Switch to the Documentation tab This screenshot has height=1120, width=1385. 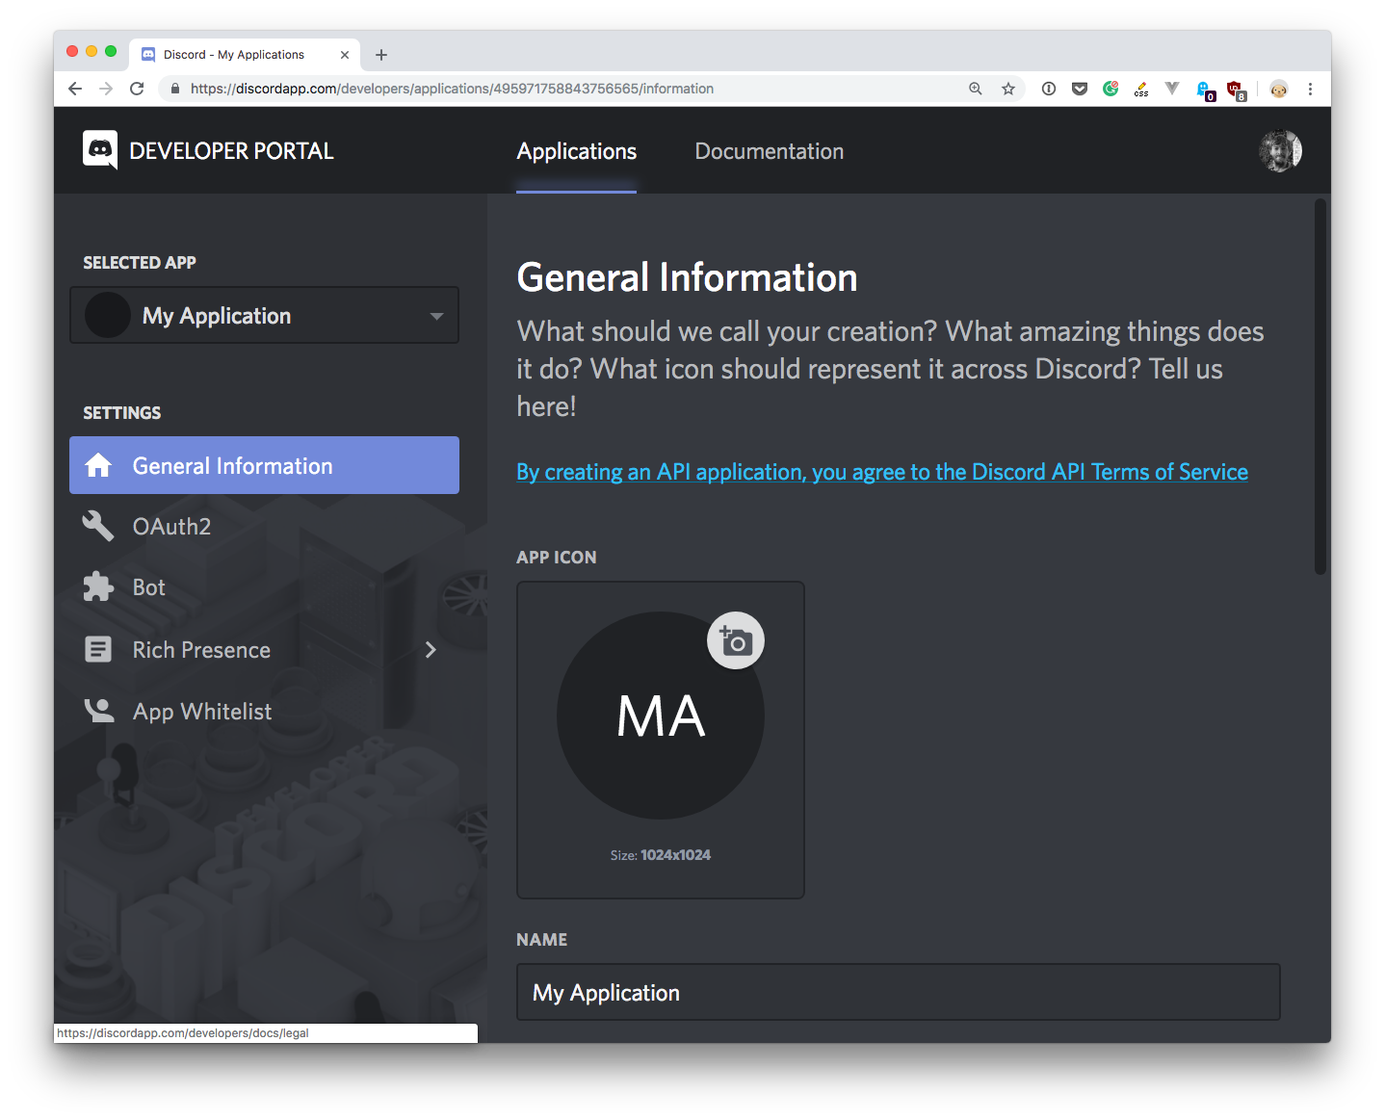point(770,151)
